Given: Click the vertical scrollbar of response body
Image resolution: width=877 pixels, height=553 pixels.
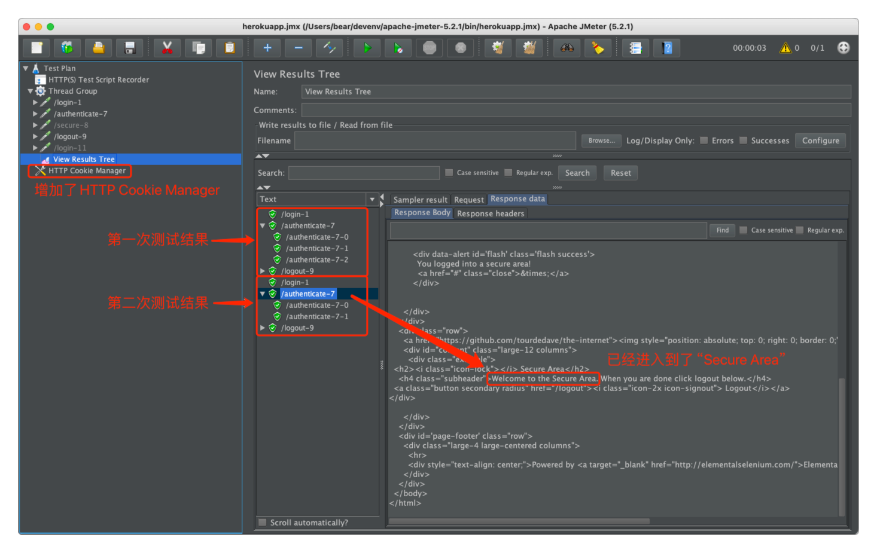Looking at the screenshot, I should tap(842, 447).
